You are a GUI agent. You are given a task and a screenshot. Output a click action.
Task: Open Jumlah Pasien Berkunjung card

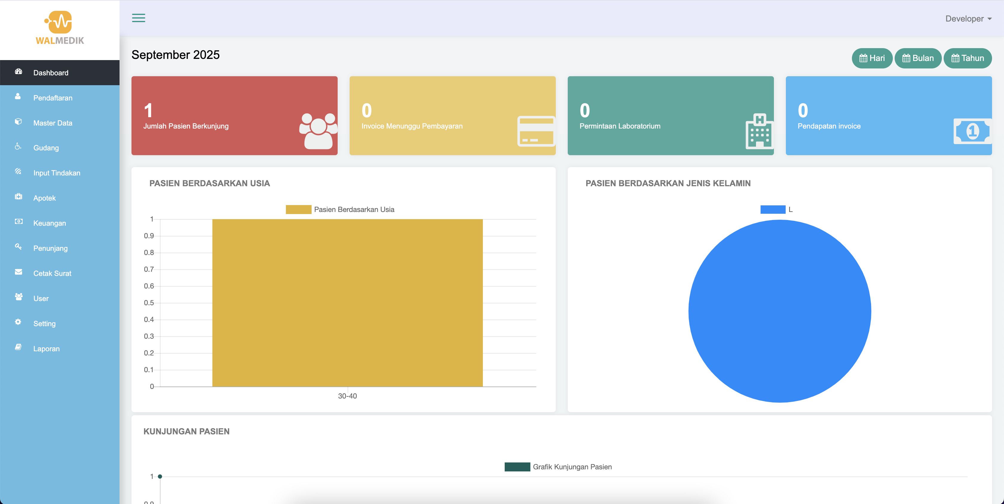[234, 115]
